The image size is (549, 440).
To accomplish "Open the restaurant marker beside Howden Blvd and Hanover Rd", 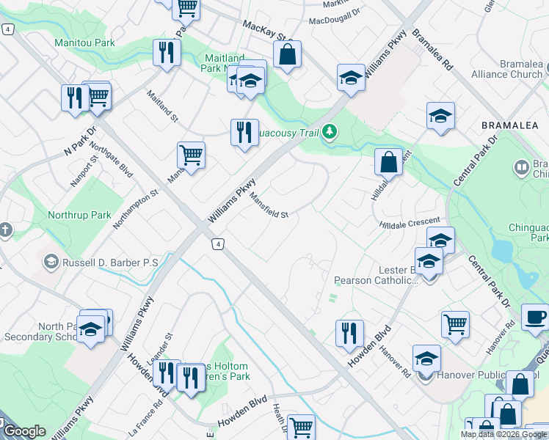I will tap(350, 335).
